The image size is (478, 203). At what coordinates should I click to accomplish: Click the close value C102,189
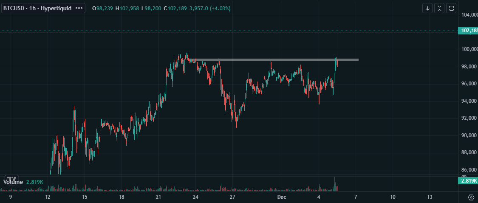175,8
